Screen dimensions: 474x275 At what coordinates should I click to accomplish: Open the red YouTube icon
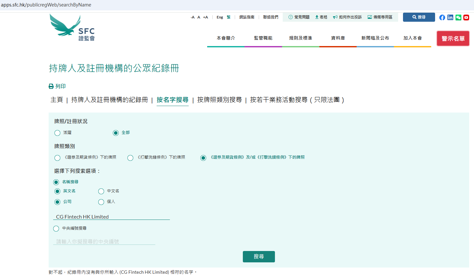coord(466,18)
